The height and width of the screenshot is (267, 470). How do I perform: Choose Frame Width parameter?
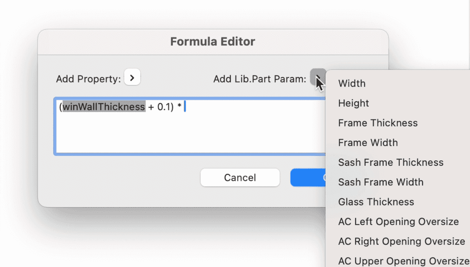(x=368, y=142)
